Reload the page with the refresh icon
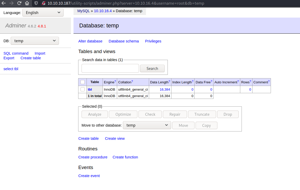300x190 pixels. pos(19,3)
